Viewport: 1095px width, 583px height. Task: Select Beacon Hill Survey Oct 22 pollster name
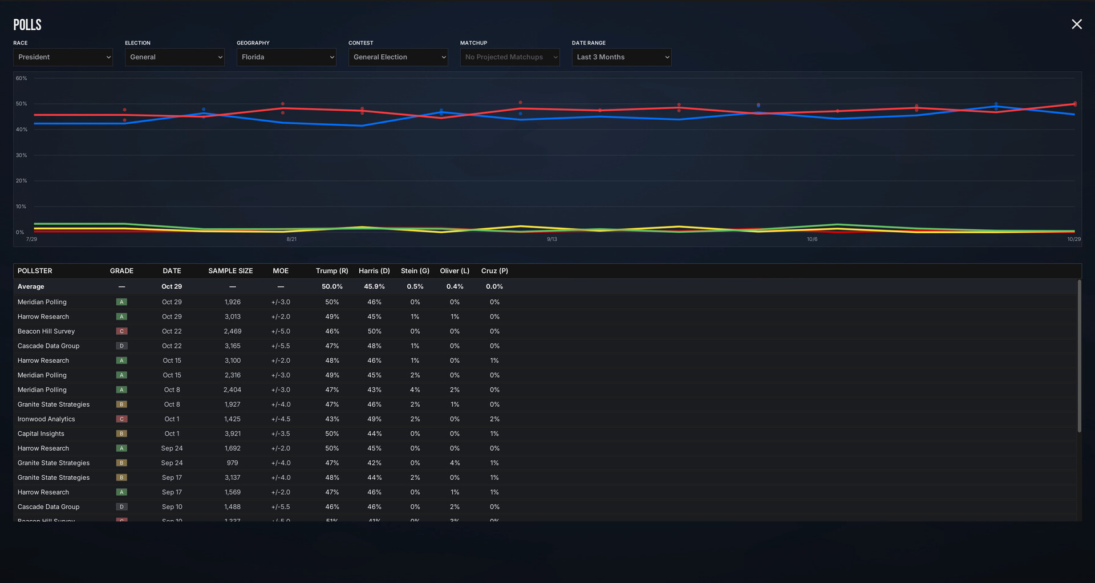point(46,331)
